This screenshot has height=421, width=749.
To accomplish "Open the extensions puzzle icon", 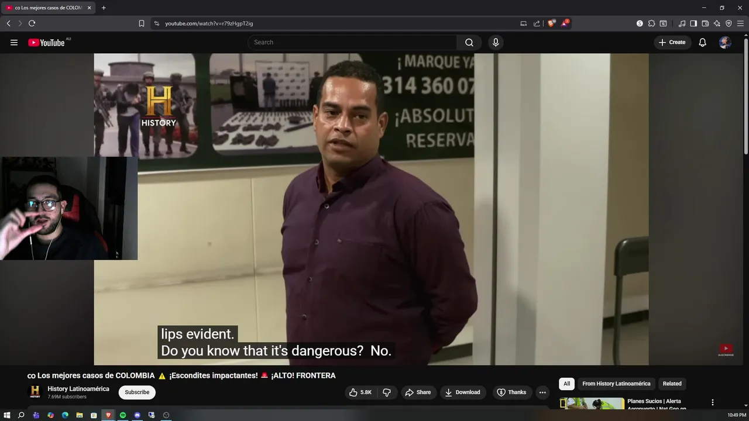I will (651, 23).
